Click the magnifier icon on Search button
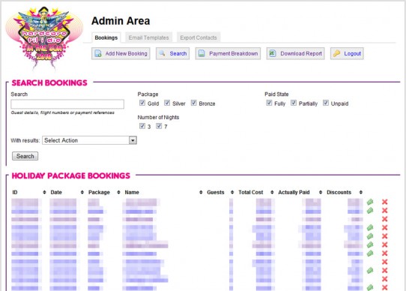 click(162, 53)
